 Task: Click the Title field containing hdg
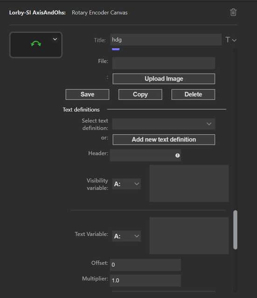coord(166,40)
